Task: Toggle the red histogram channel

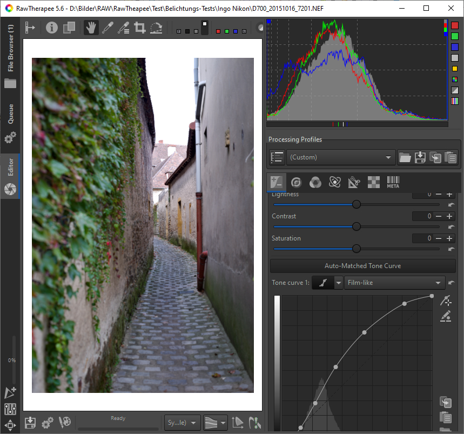Action: click(455, 25)
